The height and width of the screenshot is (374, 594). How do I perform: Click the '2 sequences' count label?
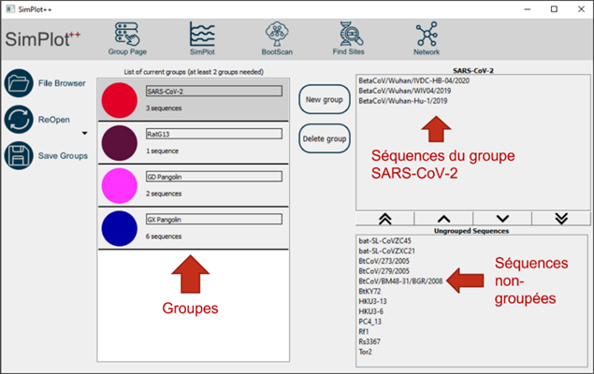pos(164,194)
